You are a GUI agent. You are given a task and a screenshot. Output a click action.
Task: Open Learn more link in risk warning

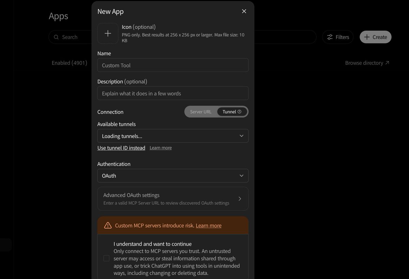[x=209, y=225]
